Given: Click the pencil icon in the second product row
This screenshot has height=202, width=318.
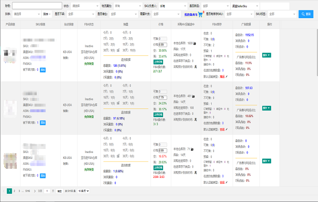Looking at the screenshot, I should coord(227,129).
